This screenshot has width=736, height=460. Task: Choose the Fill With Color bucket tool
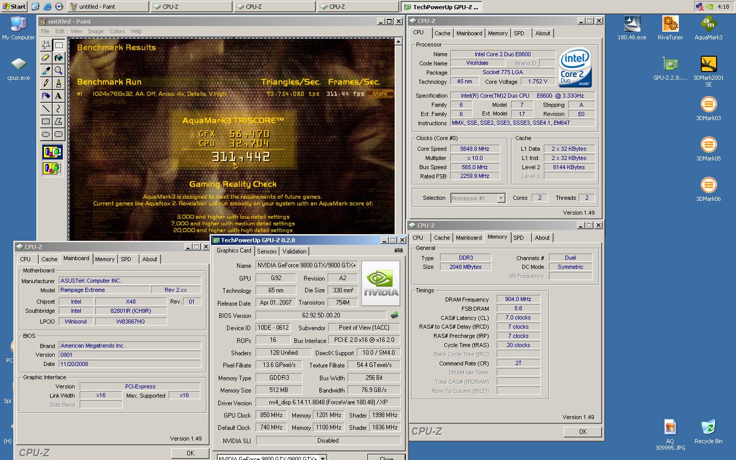point(59,58)
